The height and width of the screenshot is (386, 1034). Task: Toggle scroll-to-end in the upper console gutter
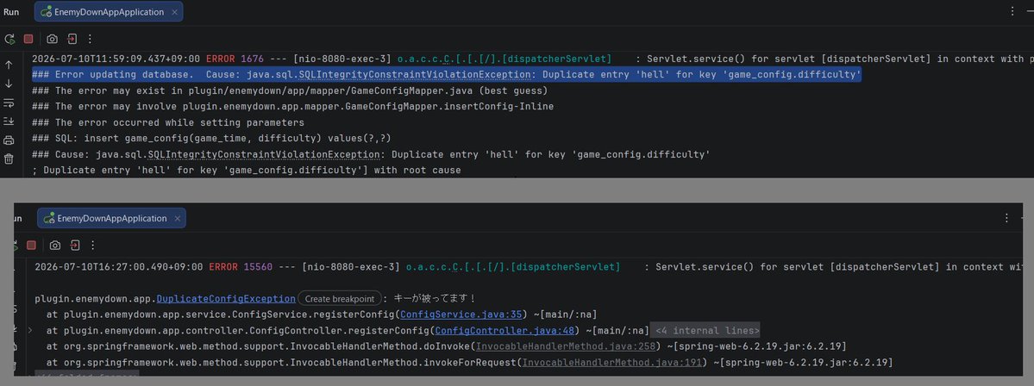(9, 121)
